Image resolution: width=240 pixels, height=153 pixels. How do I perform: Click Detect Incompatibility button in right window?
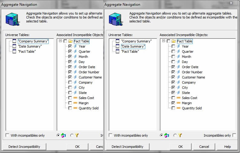coord(128,147)
